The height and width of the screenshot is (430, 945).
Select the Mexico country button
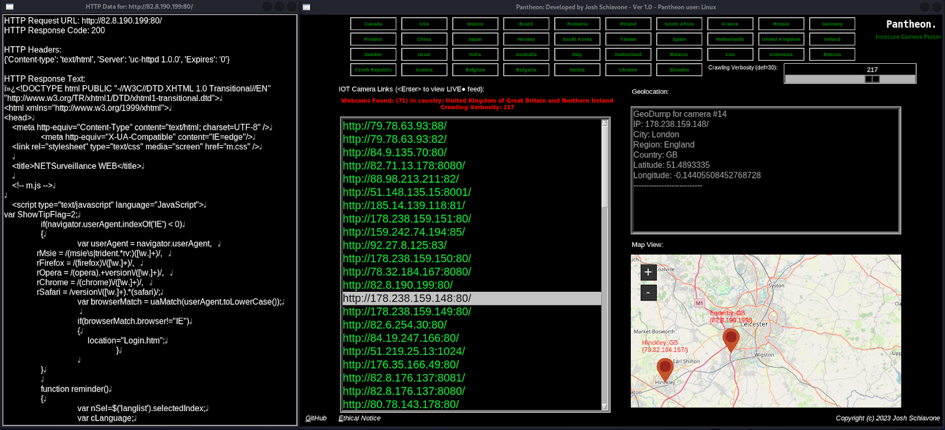[475, 24]
